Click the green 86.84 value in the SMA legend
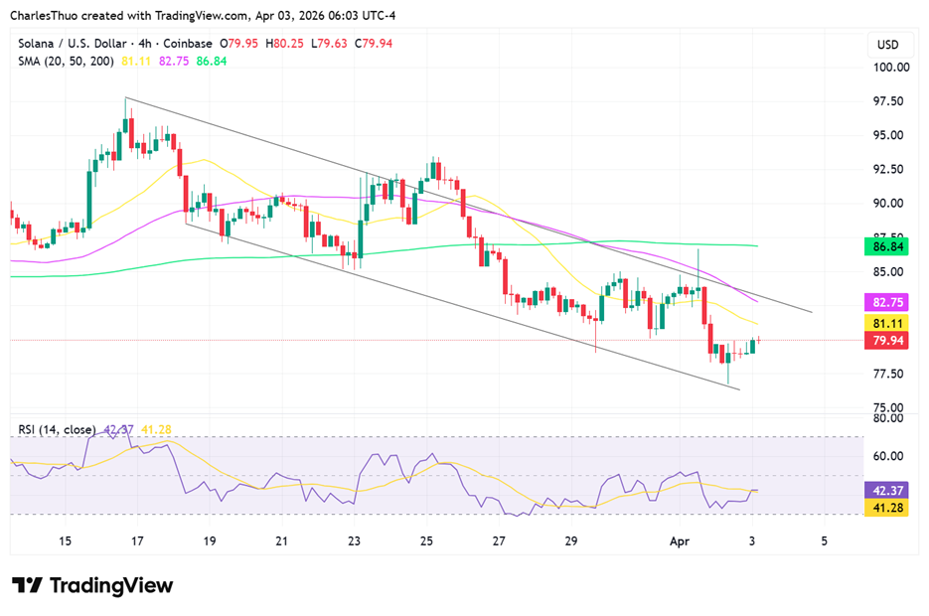This screenshot has height=616, width=929. [x=212, y=61]
